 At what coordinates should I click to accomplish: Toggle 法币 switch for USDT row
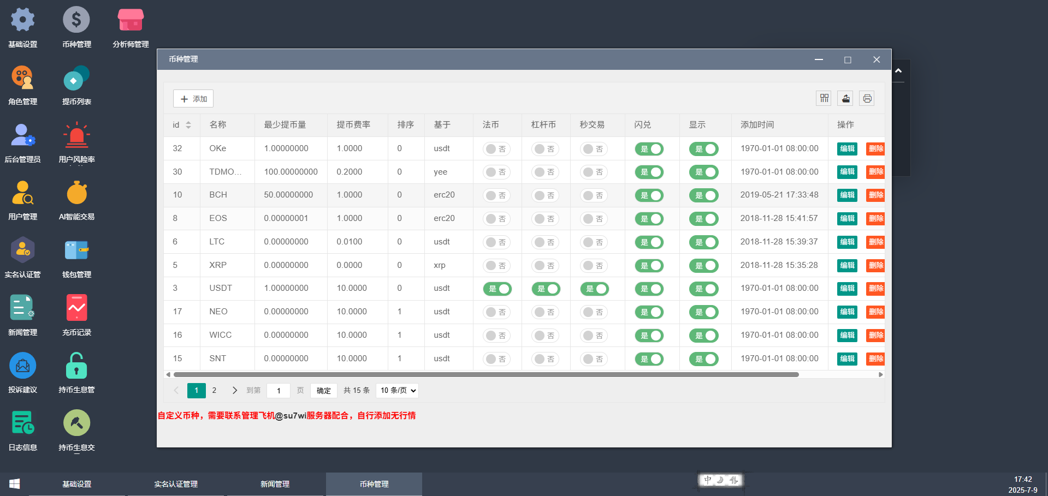[x=497, y=289]
